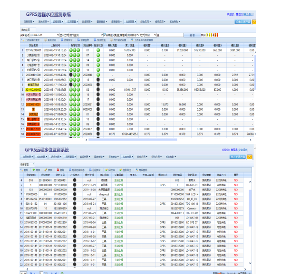Click 发送短信 send SMS toolbar icon
Image resolution: width=281 pixels, height=276 pixels.
click(100, 40)
